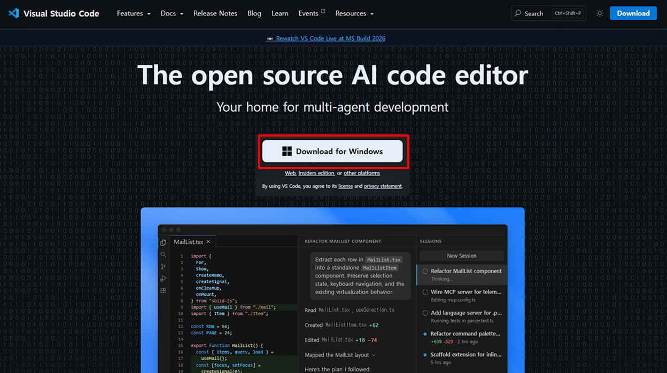Click 'Editing mcp.config.ts' status text

click(453, 300)
